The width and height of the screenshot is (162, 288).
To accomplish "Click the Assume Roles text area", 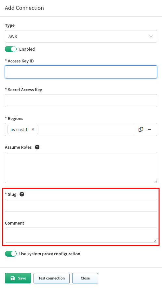I will pos(81,167).
